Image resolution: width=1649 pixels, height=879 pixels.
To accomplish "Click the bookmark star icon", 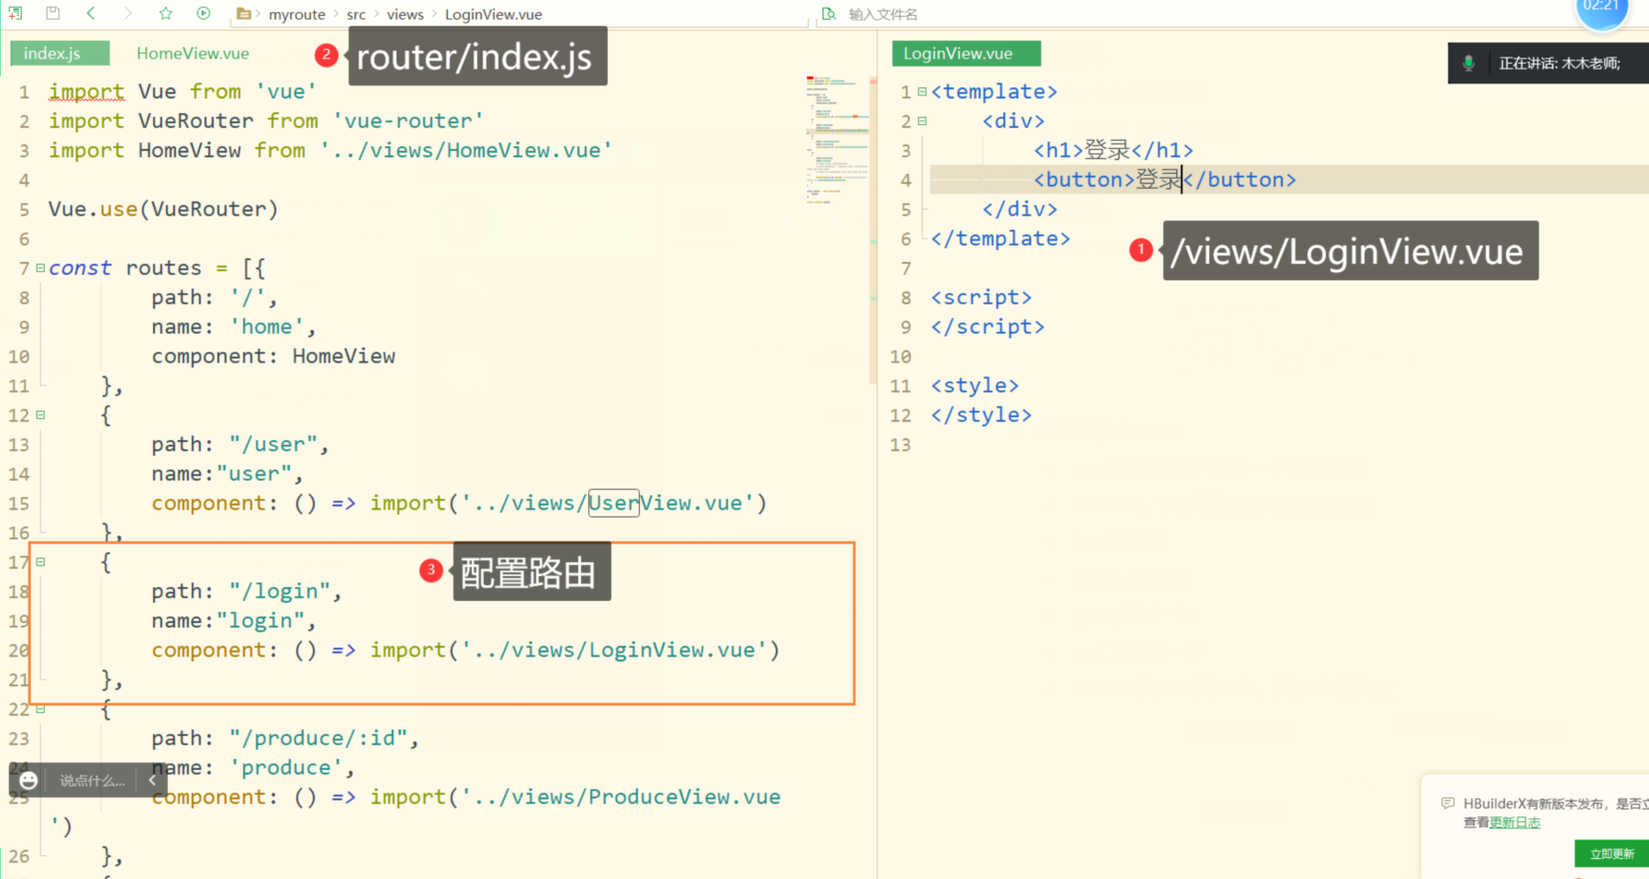I will pos(166,13).
